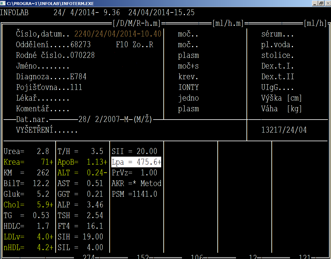The width and height of the screenshot is (331, 259).
Task: Click the moč+s entry
Action: point(188,66)
